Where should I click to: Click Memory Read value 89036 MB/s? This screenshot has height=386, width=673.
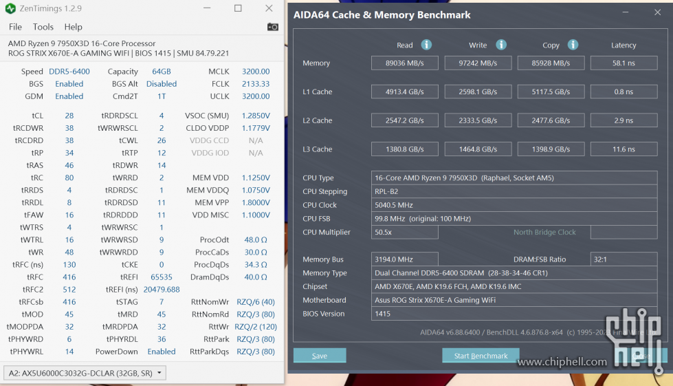point(405,63)
